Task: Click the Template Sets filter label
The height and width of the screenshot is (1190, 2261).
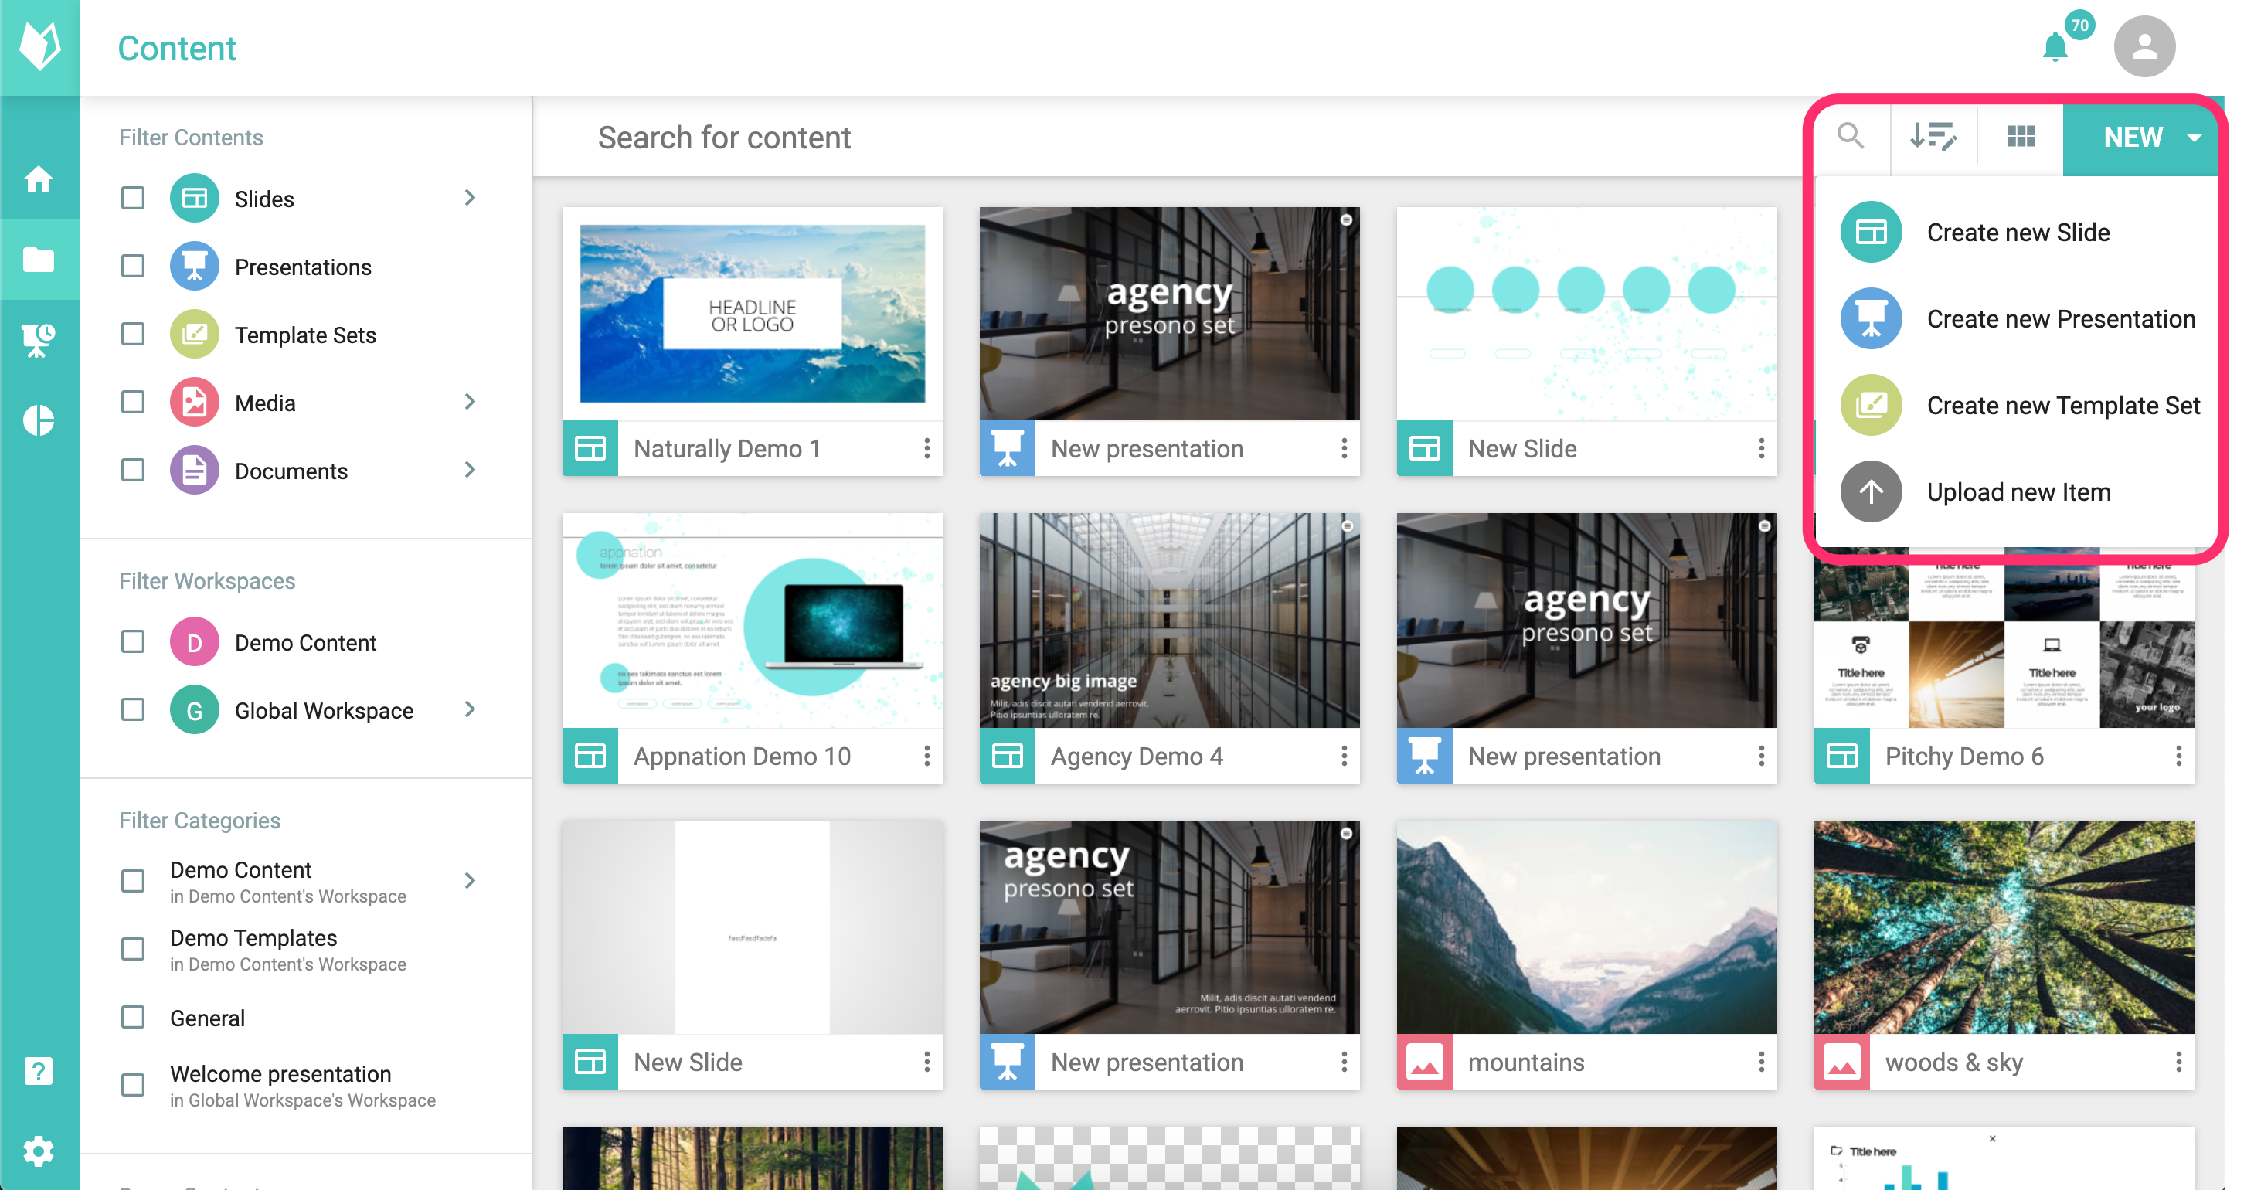Action: 305,335
